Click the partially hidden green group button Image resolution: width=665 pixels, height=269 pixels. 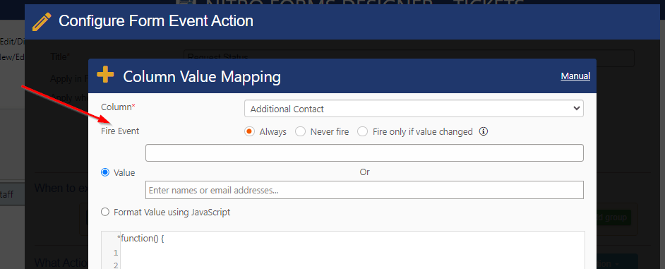pos(613,217)
